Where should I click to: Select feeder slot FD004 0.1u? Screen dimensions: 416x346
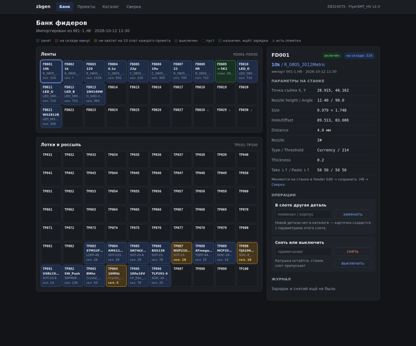117,71
